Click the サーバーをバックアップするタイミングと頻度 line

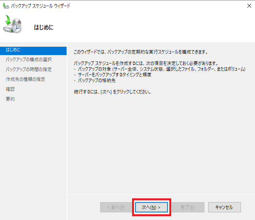114,75
